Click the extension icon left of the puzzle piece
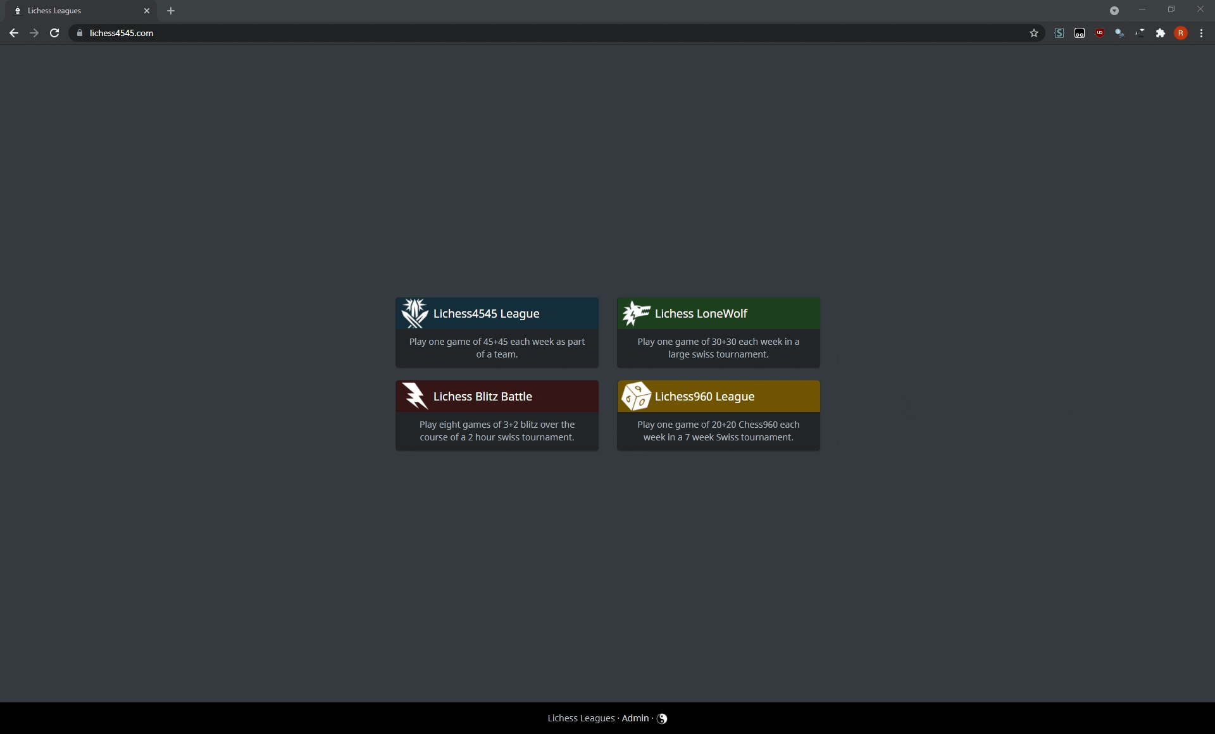 click(1140, 33)
